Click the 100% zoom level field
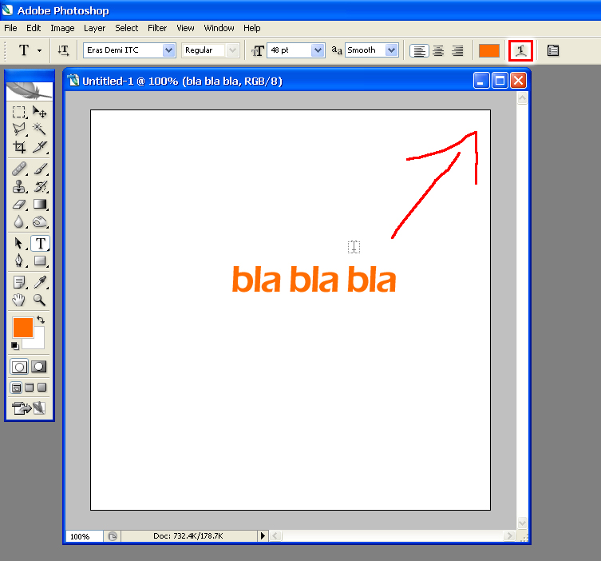The height and width of the screenshot is (561, 601). (x=83, y=536)
